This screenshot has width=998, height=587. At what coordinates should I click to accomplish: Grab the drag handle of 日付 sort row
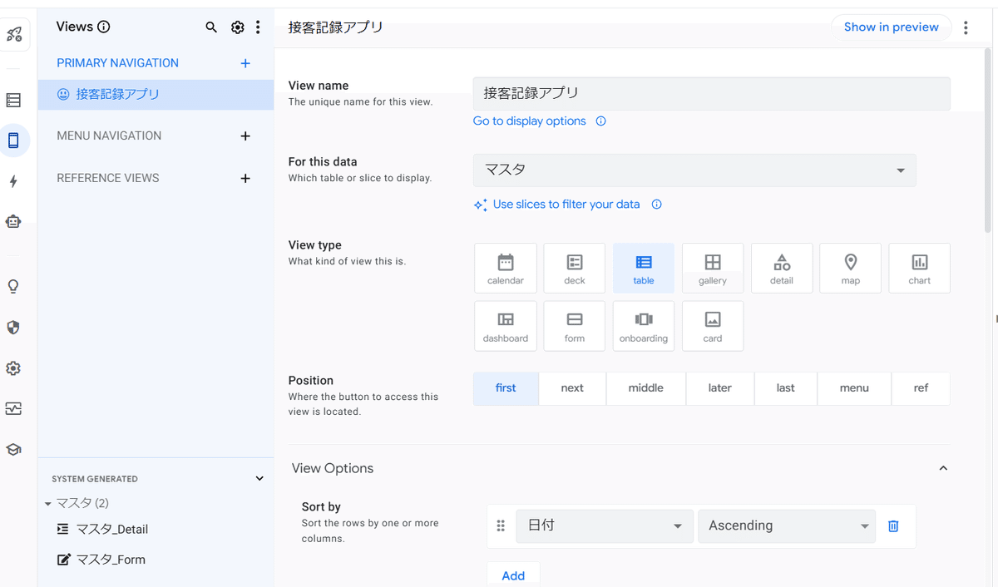coord(501,525)
